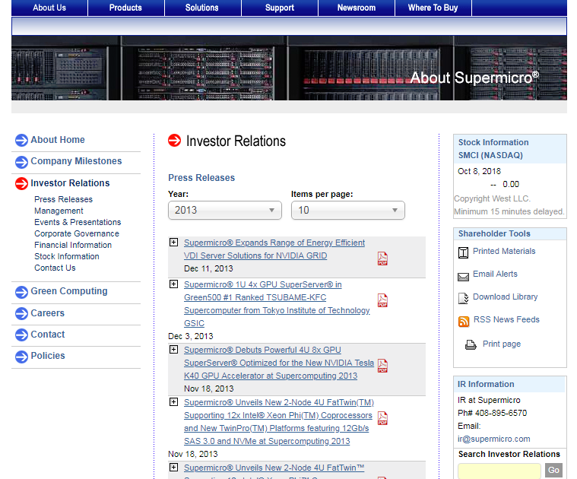Click the Investor Relations sidebar text link

[x=70, y=183]
